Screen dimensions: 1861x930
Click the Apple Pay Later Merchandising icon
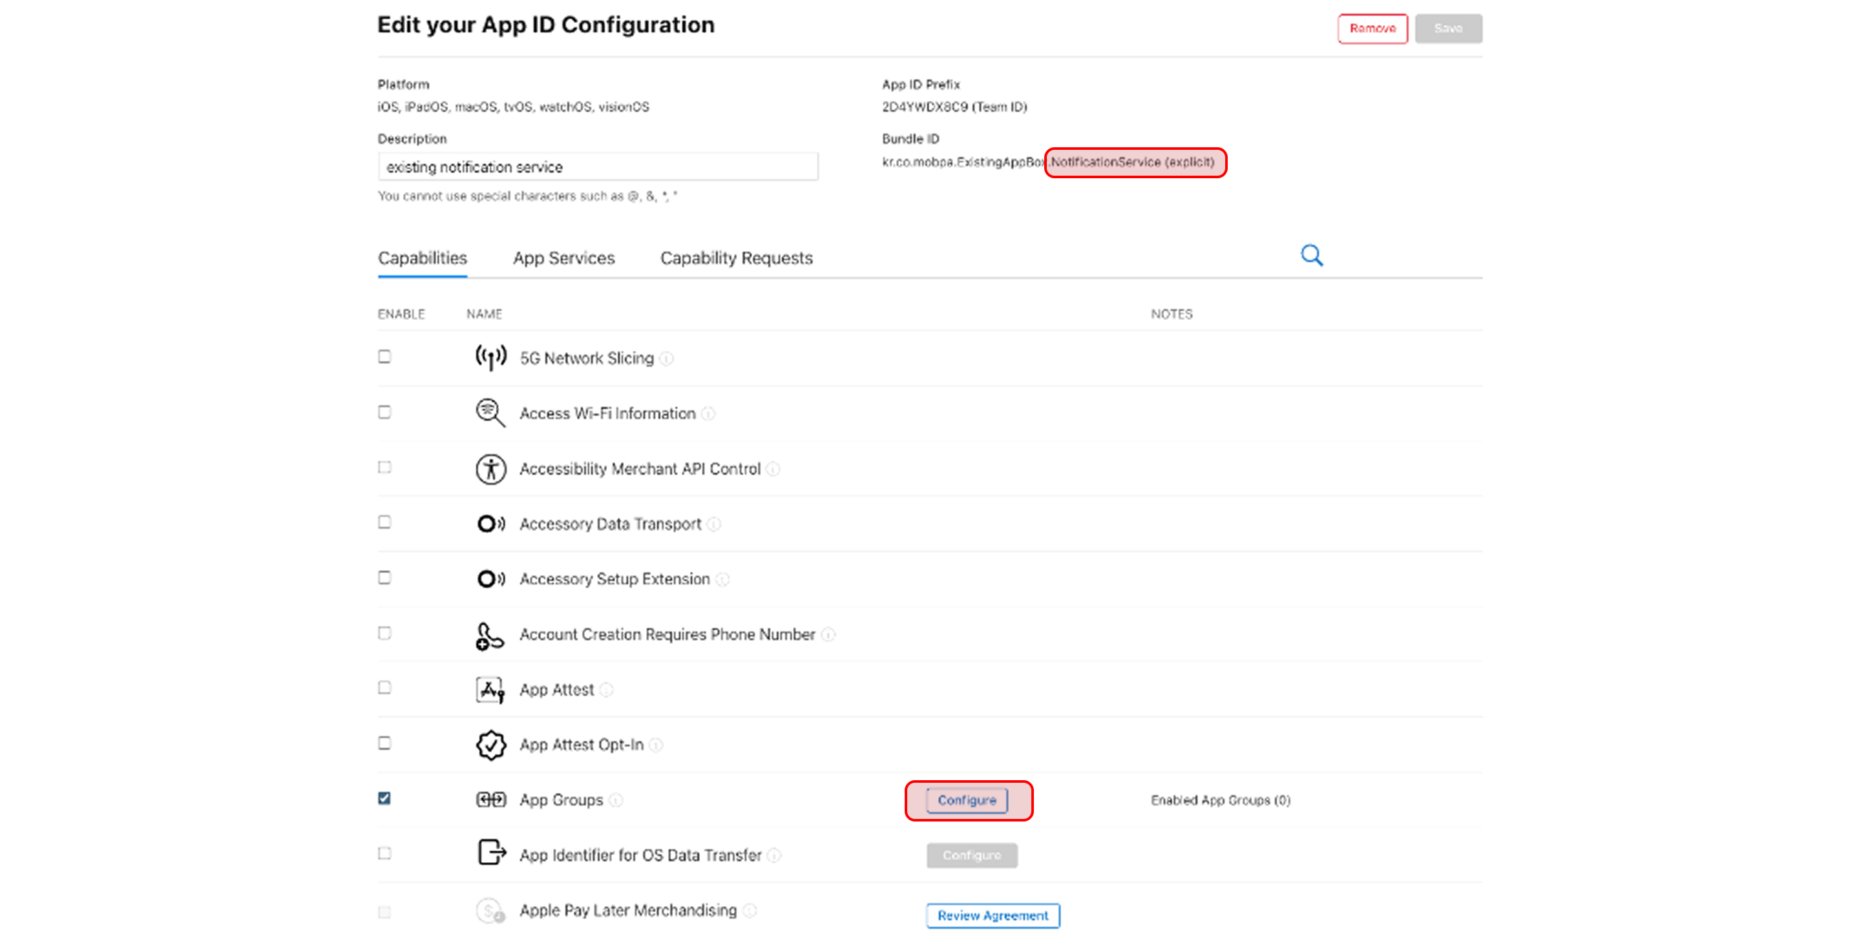point(490,911)
